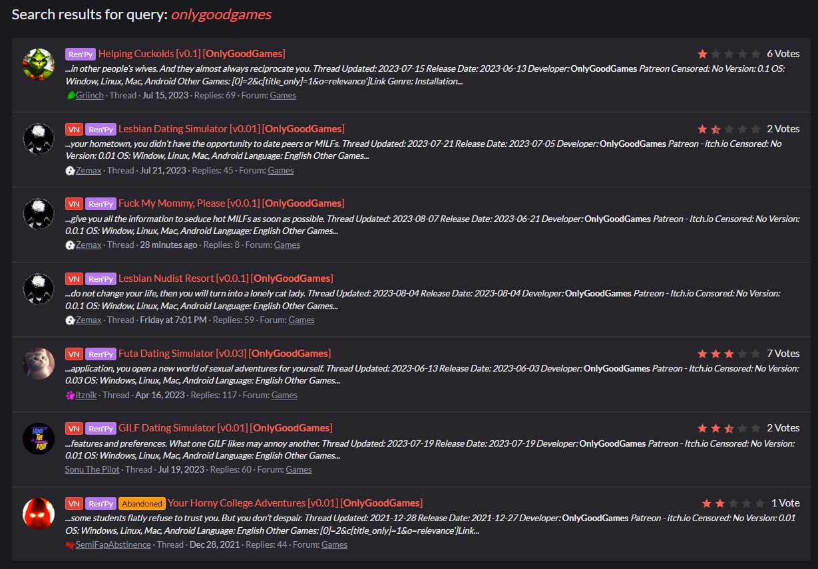Click VN tag on Lesbian Dating Simulator
Image resolution: width=818 pixels, height=569 pixels.
pos(74,129)
